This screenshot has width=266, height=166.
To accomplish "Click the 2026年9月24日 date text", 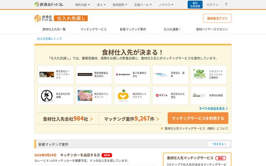I will coord(45,155).
